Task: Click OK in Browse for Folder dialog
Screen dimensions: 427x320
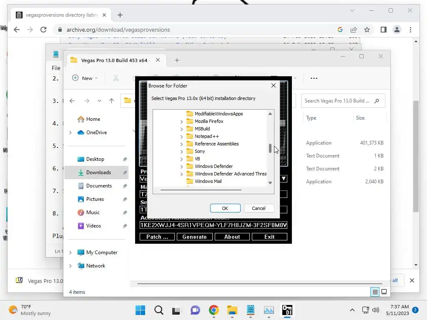Action: pos(225,208)
